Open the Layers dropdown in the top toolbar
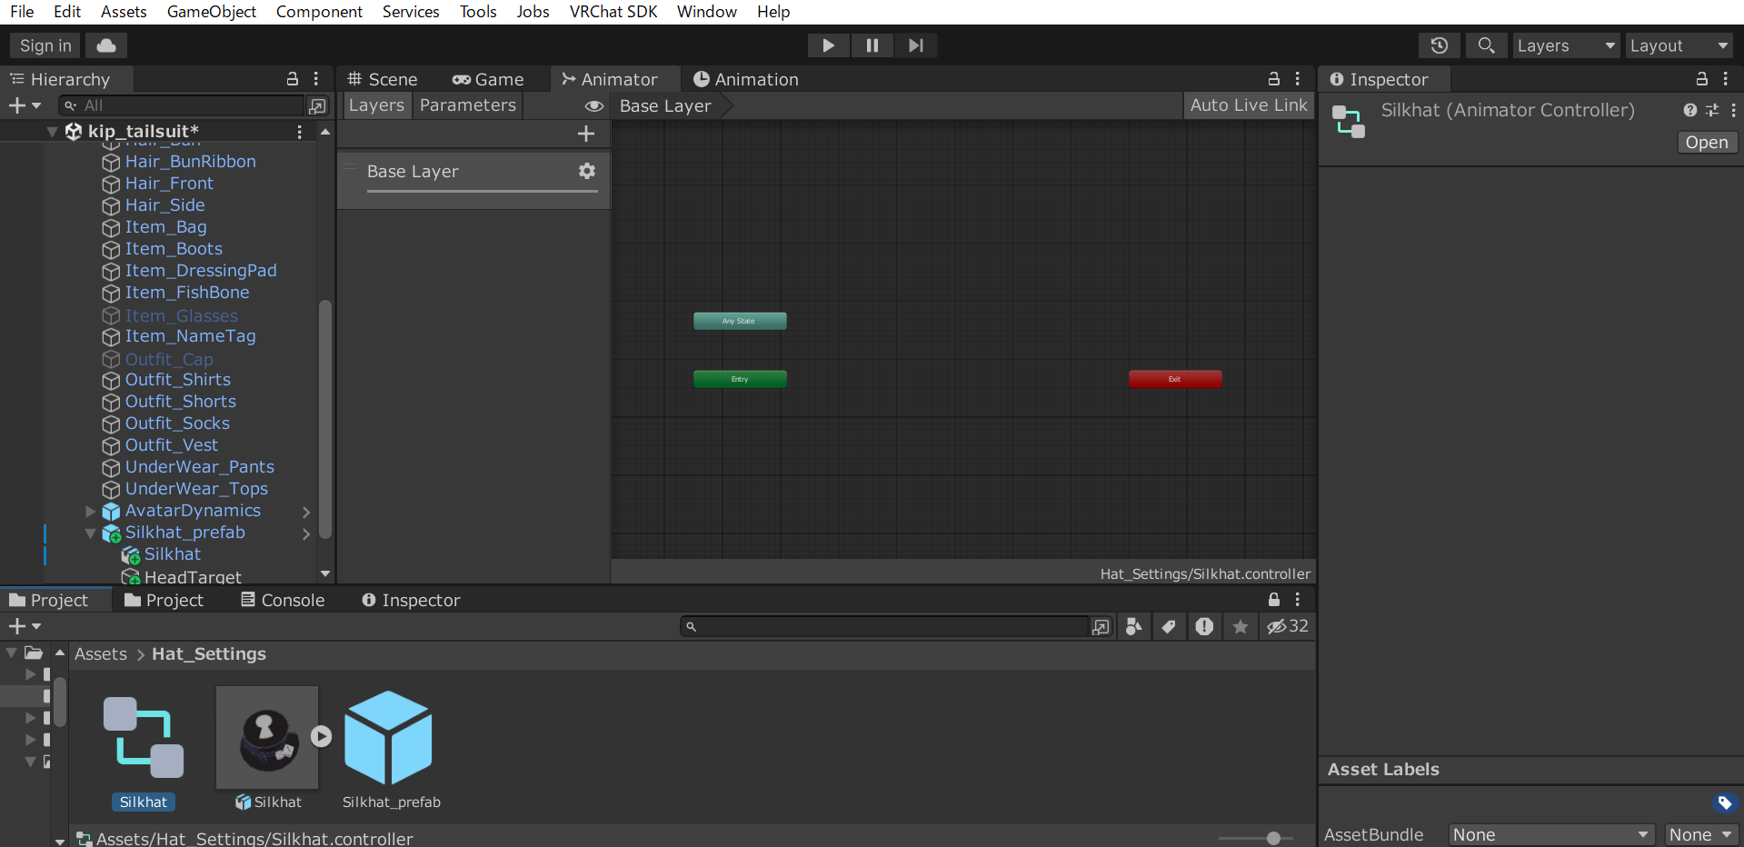This screenshot has width=1744, height=847. [x=1565, y=45]
